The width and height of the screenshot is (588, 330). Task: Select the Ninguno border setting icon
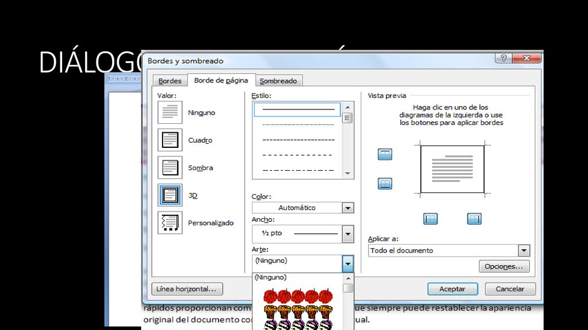pyautogui.click(x=170, y=112)
